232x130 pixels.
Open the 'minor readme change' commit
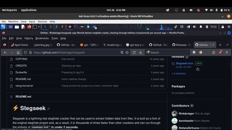(74, 79)
